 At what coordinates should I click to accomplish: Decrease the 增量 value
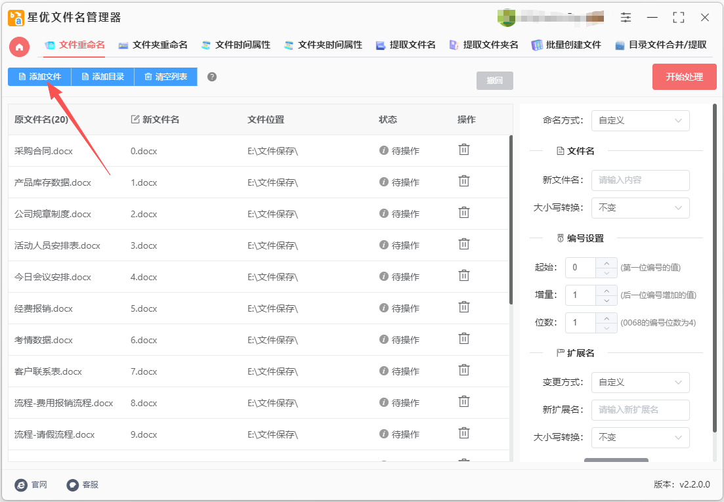[607, 301]
